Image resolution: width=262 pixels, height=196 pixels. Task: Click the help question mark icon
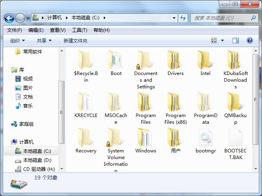tap(249, 40)
